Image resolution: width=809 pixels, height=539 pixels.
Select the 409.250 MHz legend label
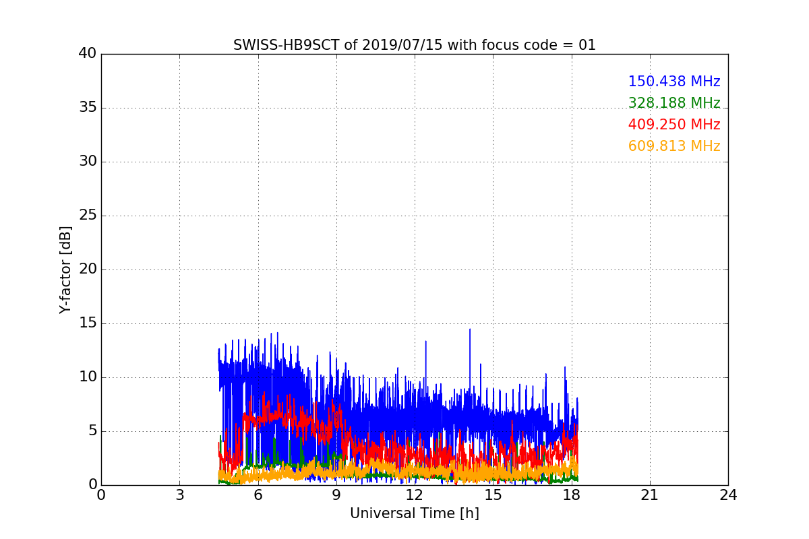click(x=674, y=125)
